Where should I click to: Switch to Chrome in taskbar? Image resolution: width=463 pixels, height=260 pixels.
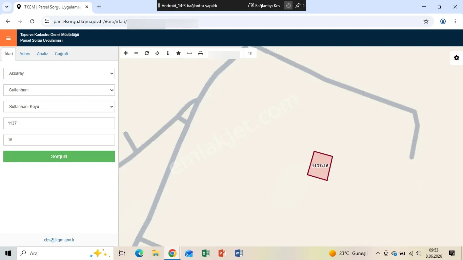(x=172, y=253)
